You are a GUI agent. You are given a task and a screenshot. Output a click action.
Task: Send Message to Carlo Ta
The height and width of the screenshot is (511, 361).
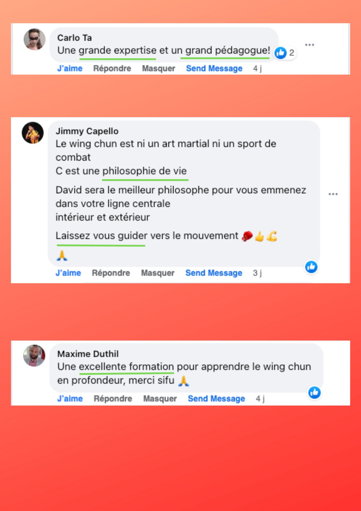pyautogui.click(x=214, y=68)
